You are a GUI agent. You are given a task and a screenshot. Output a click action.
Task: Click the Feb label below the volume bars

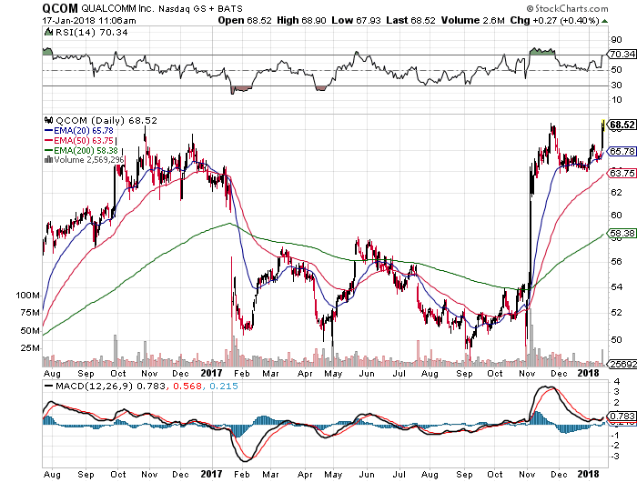point(241,374)
